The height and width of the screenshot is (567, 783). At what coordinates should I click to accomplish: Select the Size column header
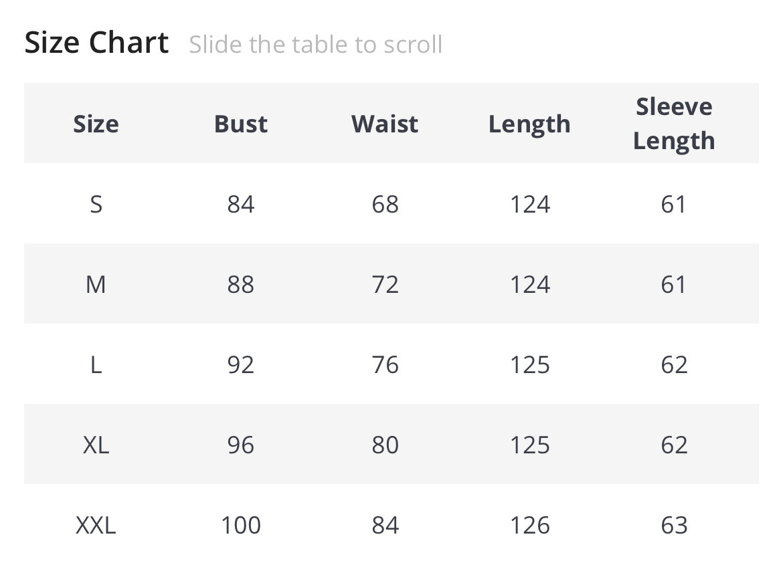tap(96, 124)
